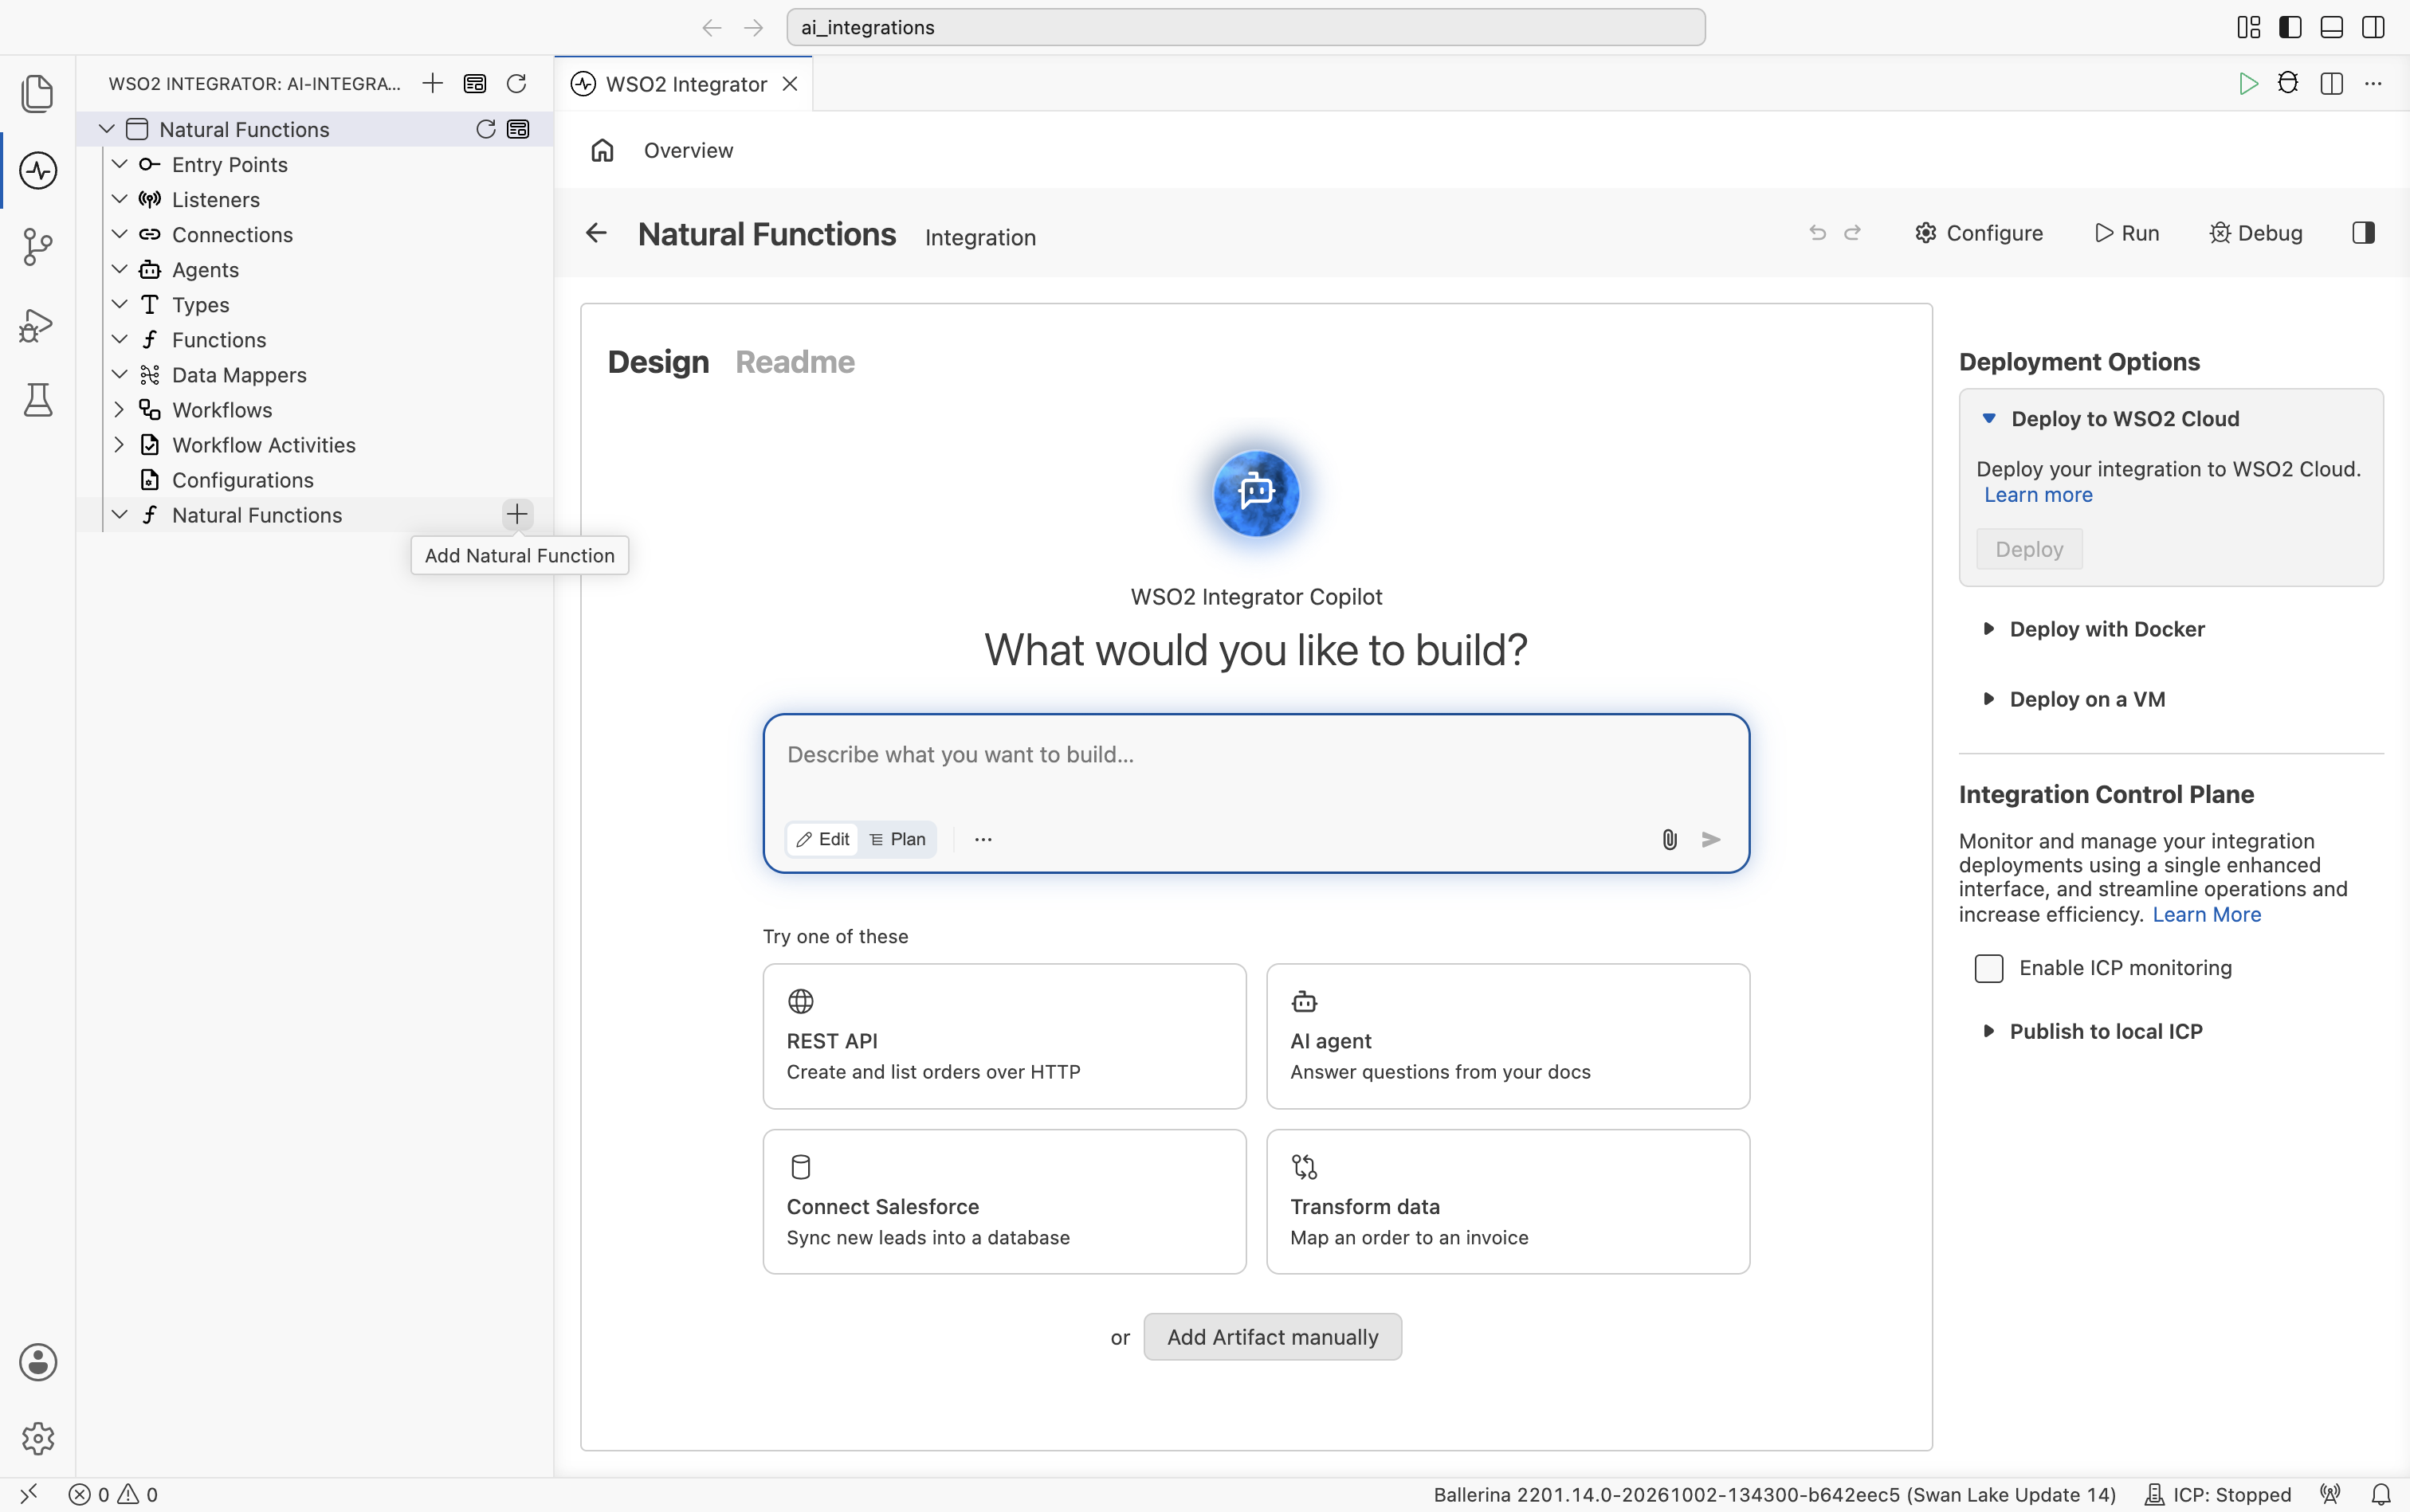2410x1512 pixels.
Task: Expand the Workflows tree node
Action: pyautogui.click(x=119, y=409)
